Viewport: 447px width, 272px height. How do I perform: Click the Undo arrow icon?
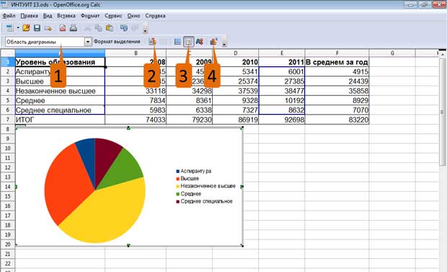coord(124,28)
